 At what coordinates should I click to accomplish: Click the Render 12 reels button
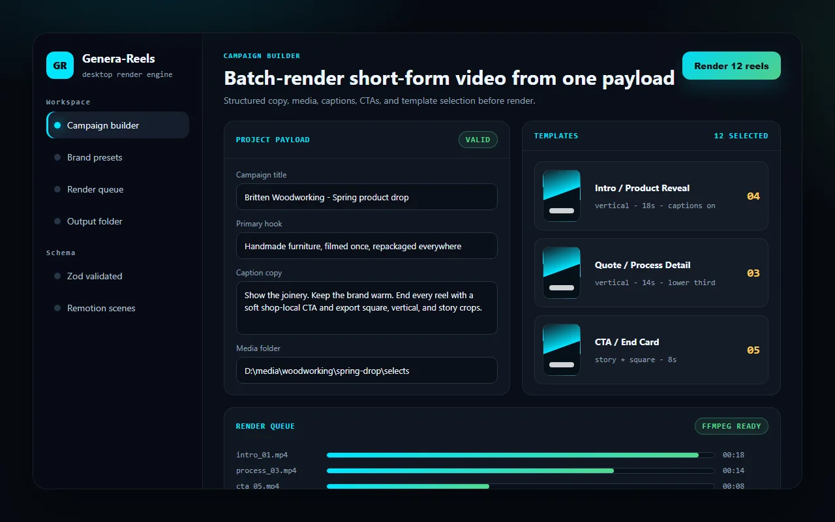pos(731,66)
